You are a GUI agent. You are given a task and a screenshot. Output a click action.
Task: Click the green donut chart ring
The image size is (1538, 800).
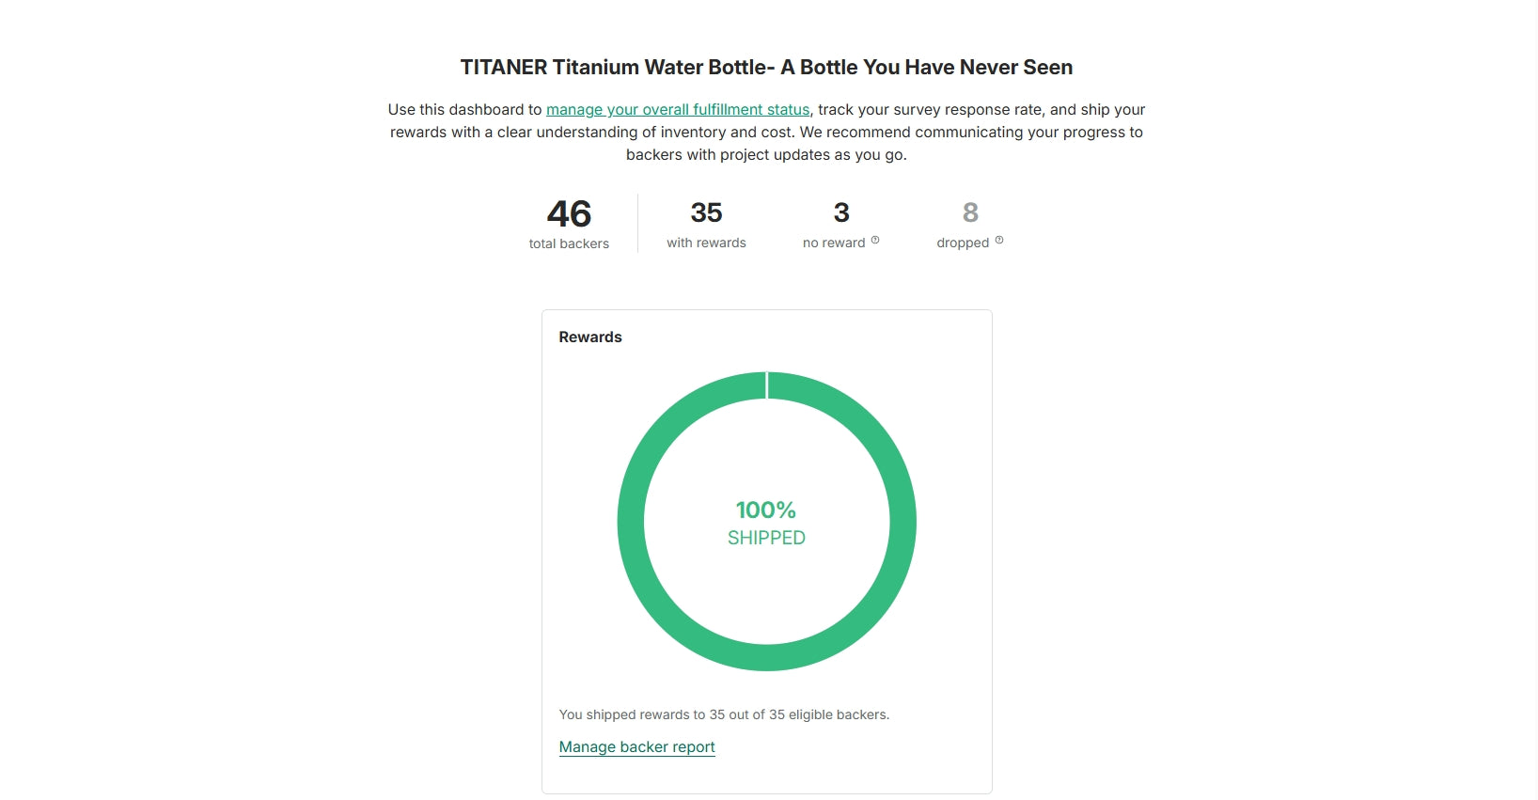point(631,522)
